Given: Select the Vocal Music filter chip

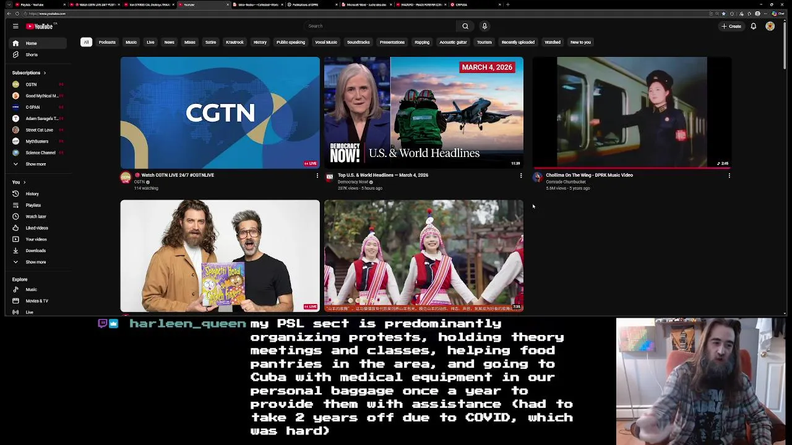Looking at the screenshot, I should click(326, 42).
